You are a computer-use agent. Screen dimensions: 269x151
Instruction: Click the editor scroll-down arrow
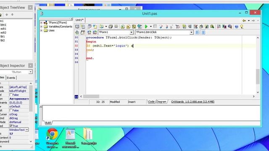tap(258, 92)
